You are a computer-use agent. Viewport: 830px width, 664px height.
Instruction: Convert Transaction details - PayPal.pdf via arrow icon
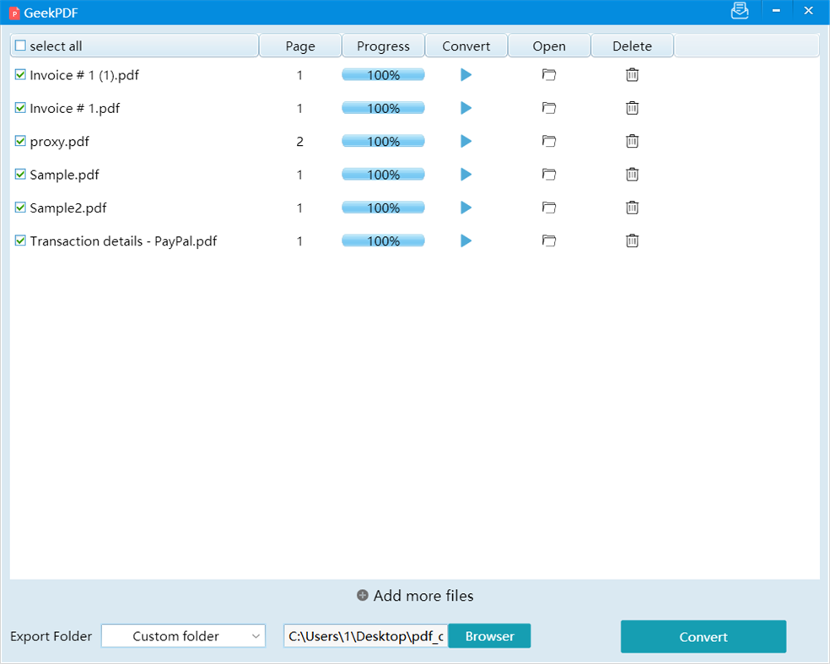coord(466,240)
